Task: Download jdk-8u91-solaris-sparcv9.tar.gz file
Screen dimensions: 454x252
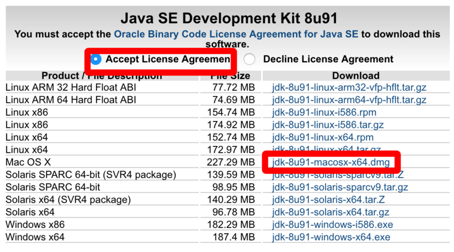Action: [x=340, y=187]
